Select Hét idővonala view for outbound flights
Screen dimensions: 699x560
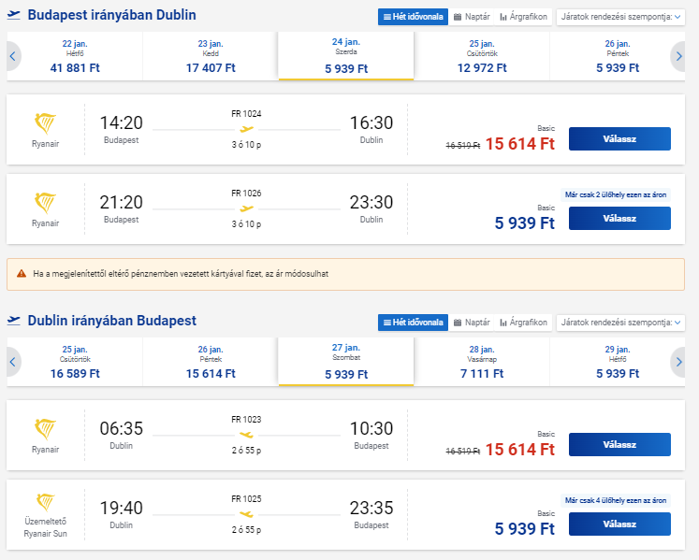[413, 17]
